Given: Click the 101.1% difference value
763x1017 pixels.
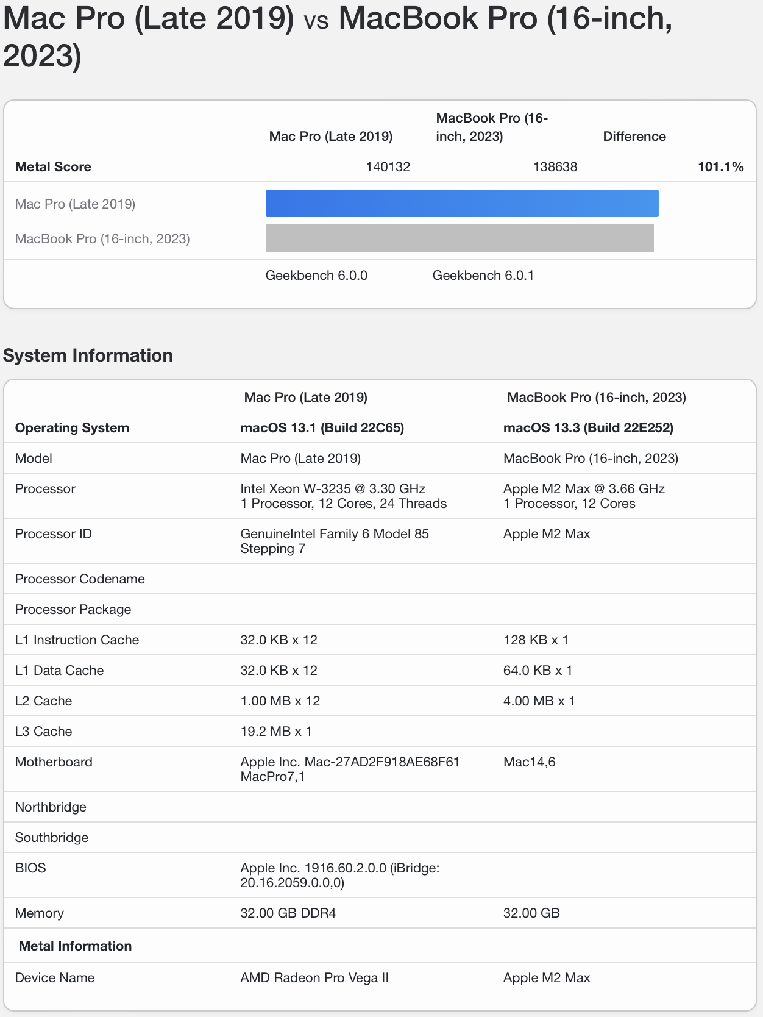Looking at the screenshot, I should 720,167.
